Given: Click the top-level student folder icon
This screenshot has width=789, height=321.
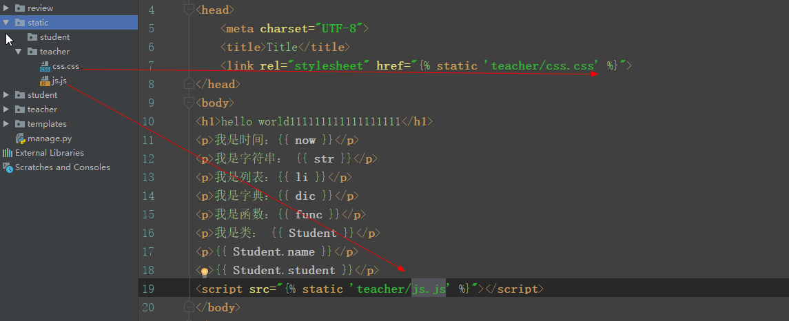Looking at the screenshot, I should [x=20, y=95].
